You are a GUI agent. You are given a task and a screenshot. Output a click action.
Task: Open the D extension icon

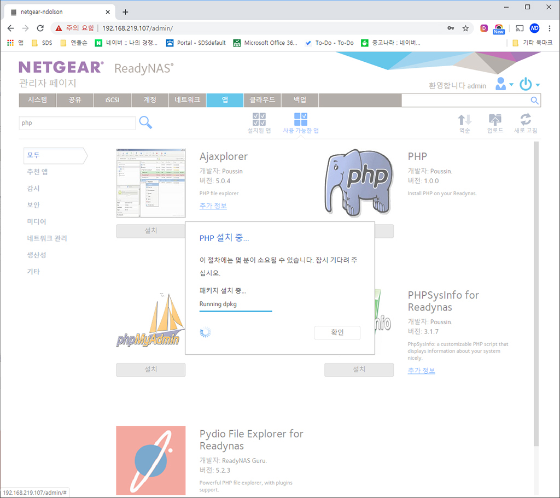click(484, 28)
